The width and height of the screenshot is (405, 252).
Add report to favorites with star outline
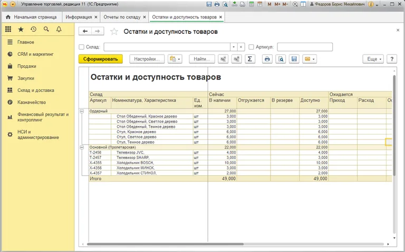point(114,32)
